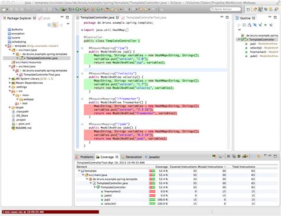Open the Outline view menu arrow
Screen dimensions: 281x216
[240, 30]
